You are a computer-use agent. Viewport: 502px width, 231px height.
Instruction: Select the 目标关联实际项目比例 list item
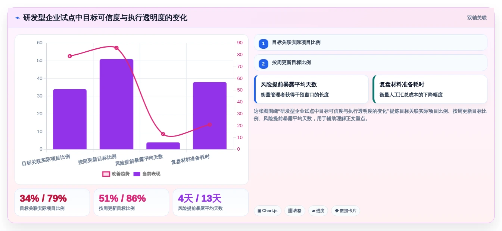click(370, 42)
